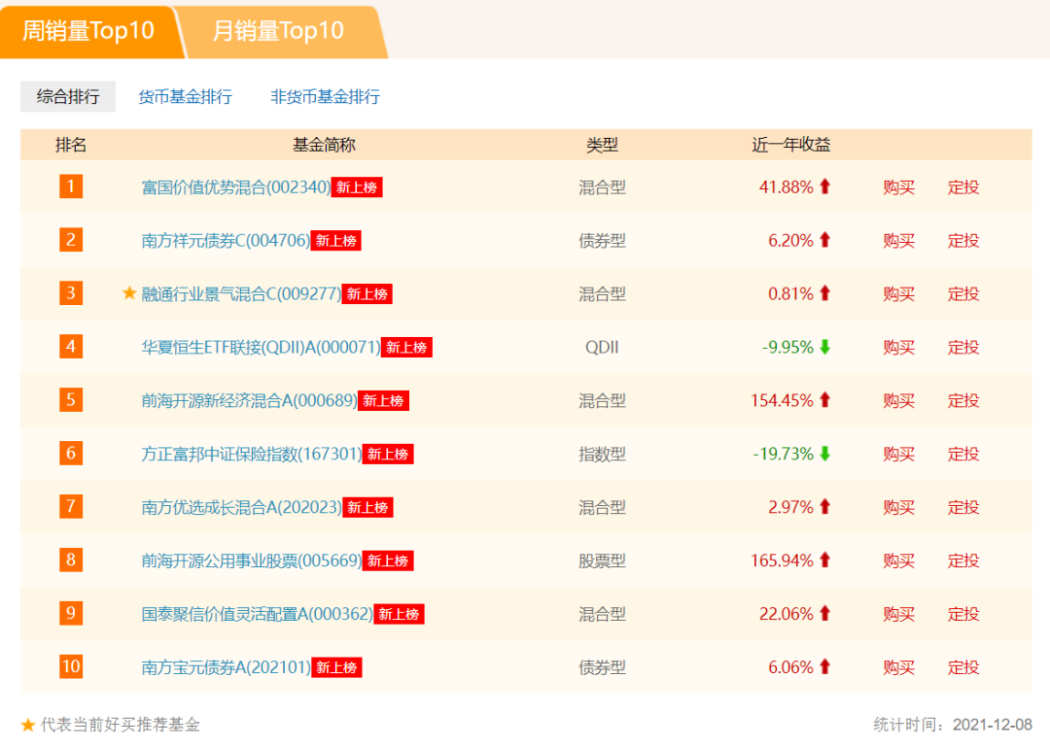Click the red up arrow for 国泰聚信价值灵活配置A
This screenshot has height=747, width=1050.
tap(823, 614)
